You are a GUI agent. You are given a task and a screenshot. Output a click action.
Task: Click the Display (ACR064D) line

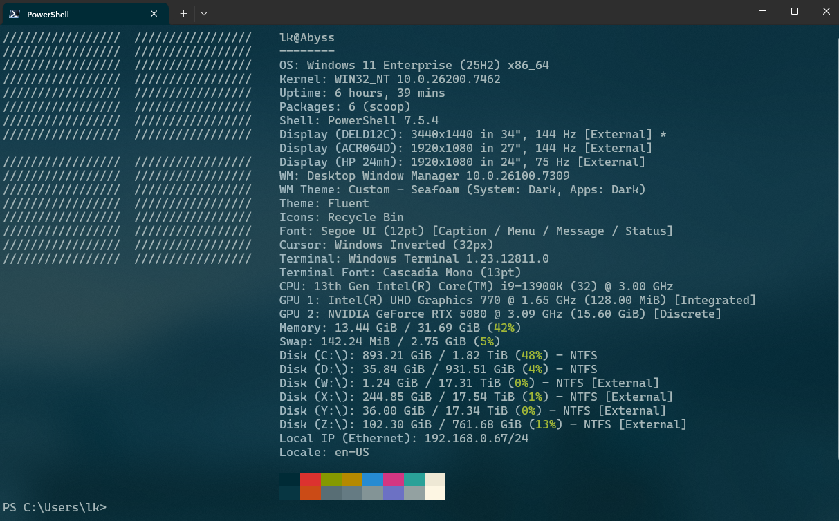[466, 149]
